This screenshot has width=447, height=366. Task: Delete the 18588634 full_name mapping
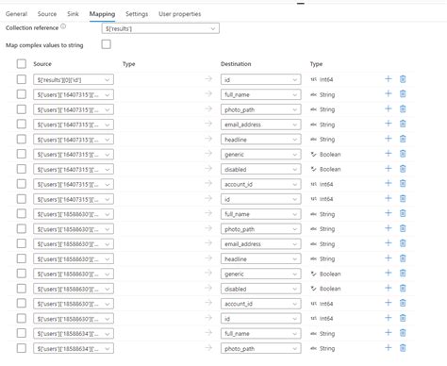(403, 333)
